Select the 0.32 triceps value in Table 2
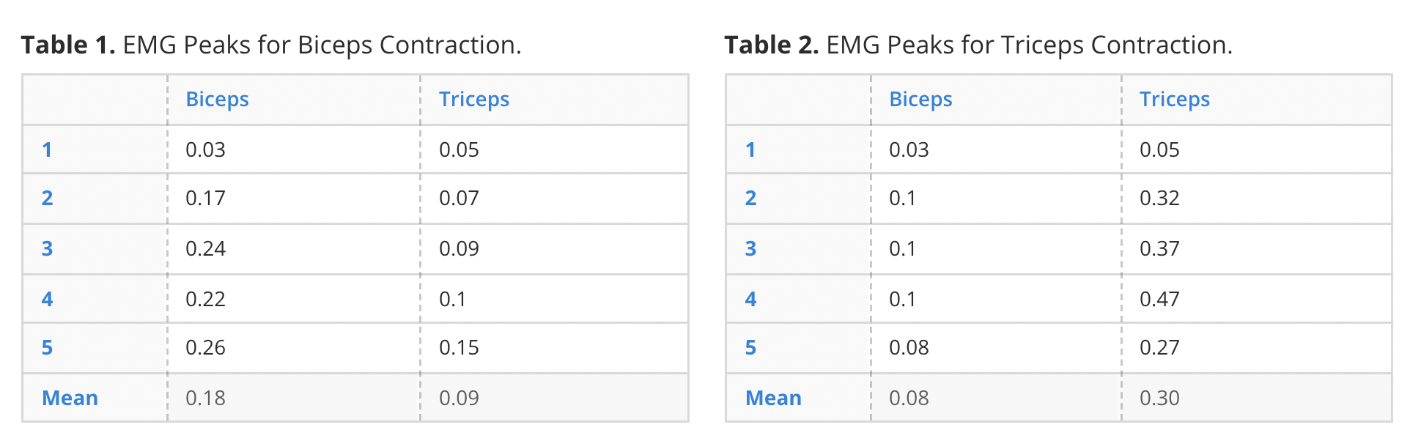The width and height of the screenshot is (1410, 441). (1159, 199)
